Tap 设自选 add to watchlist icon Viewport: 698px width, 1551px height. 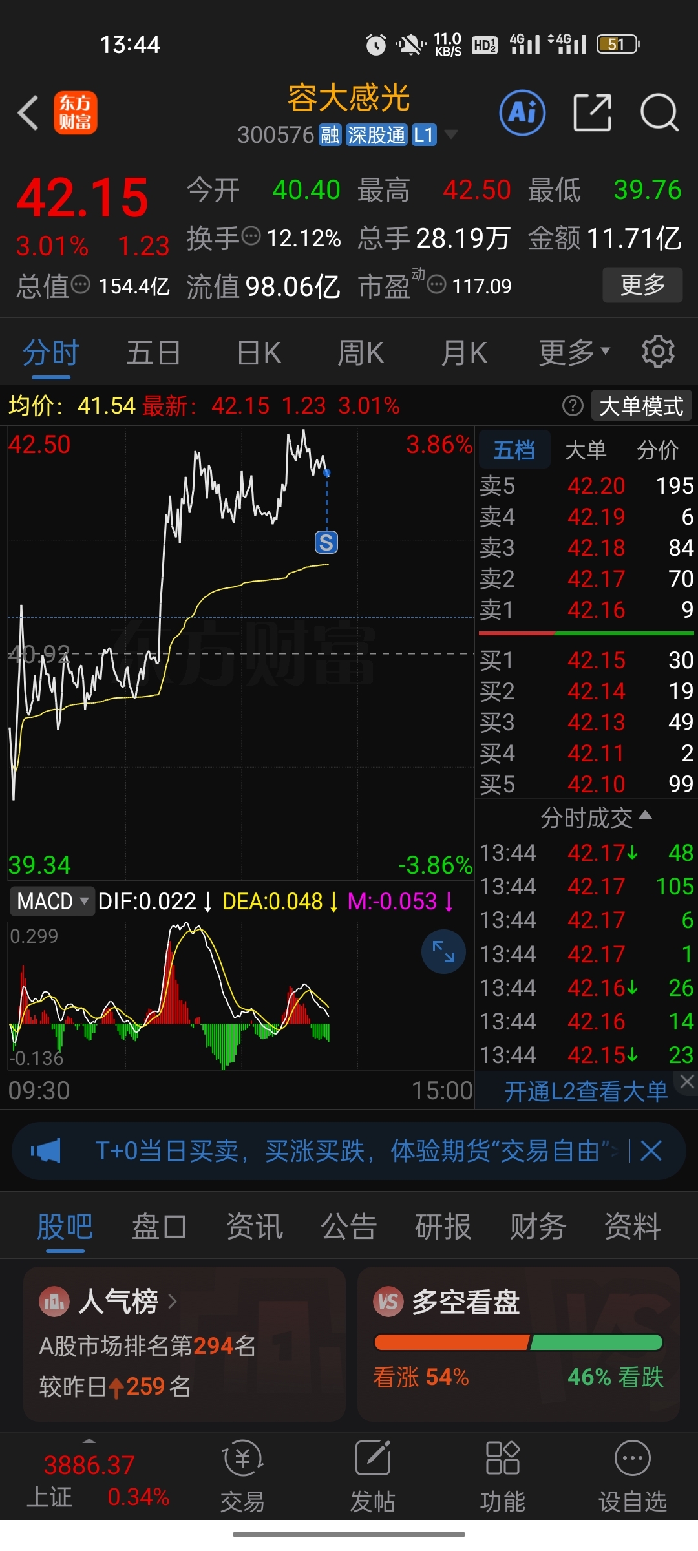pos(632,1477)
